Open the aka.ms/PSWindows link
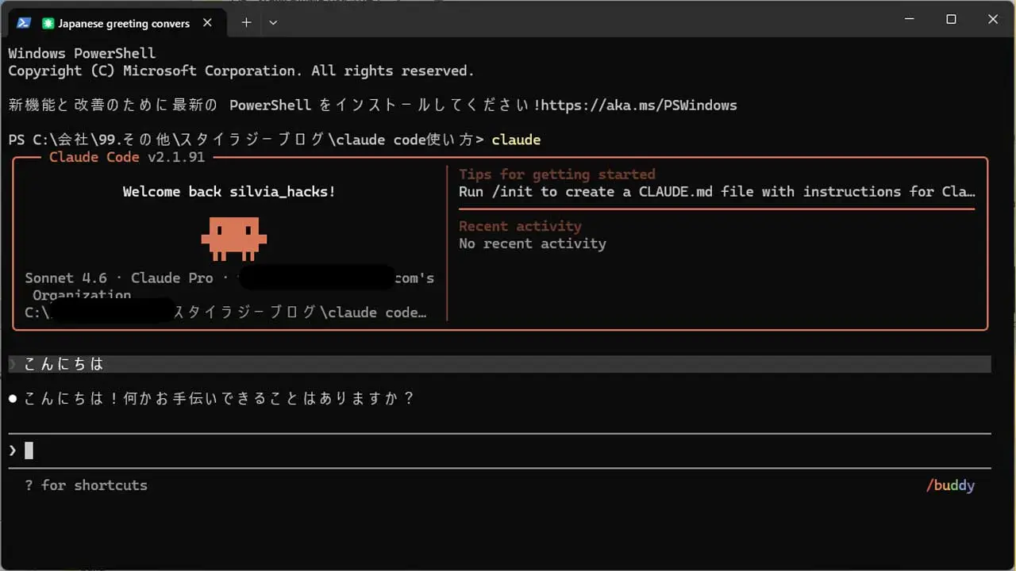Viewport: 1016px width, 571px height. (639, 105)
